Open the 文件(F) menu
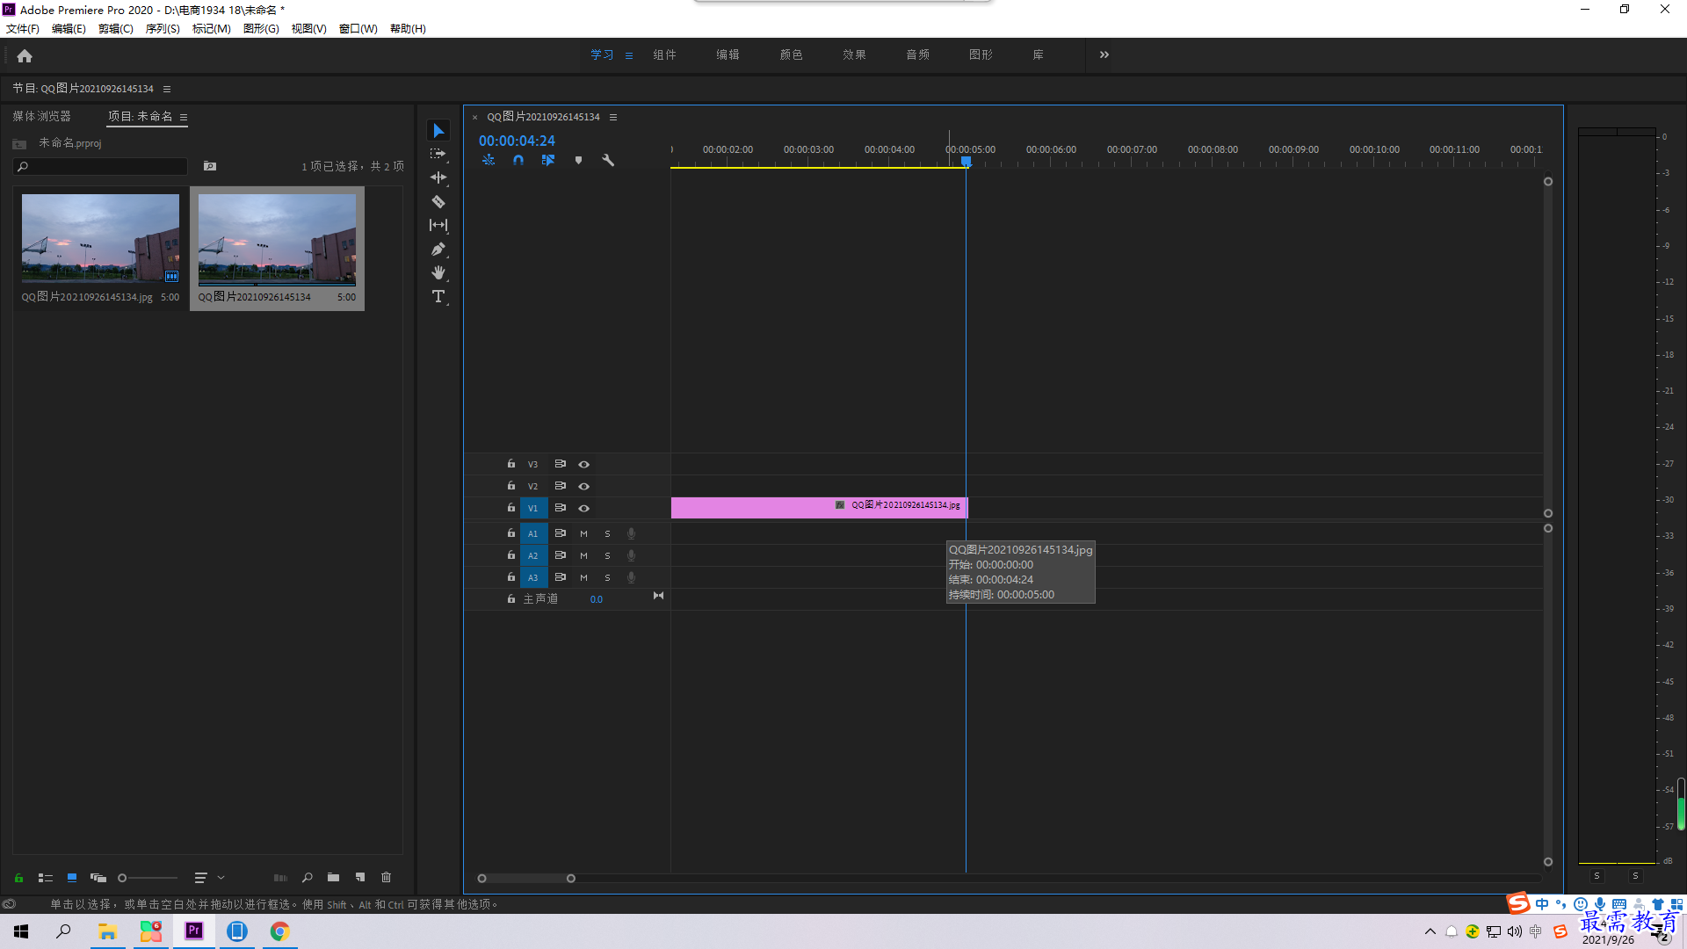Screen dimensions: 1687x949 (23, 29)
